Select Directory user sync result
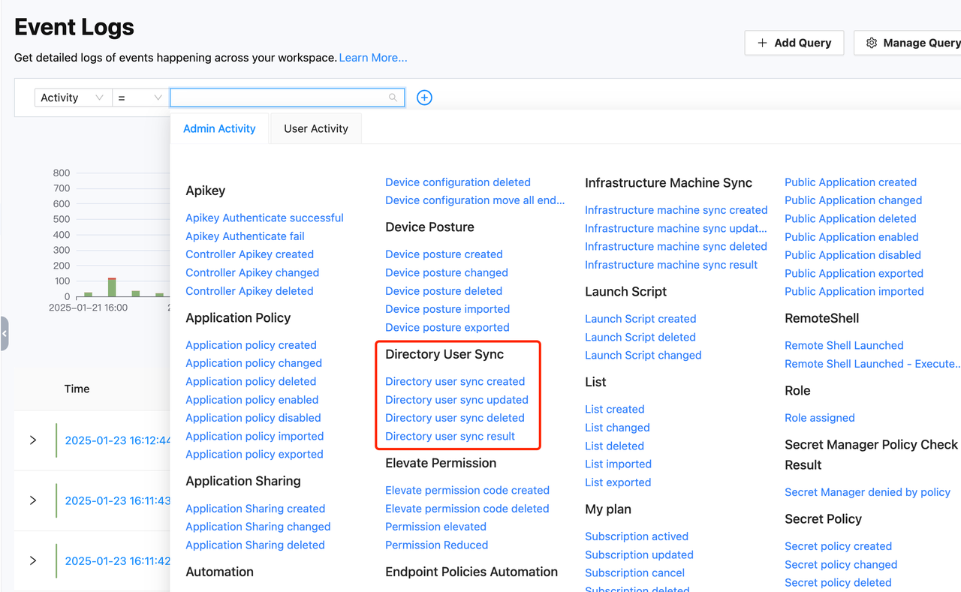This screenshot has height=592, width=961. click(x=450, y=436)
